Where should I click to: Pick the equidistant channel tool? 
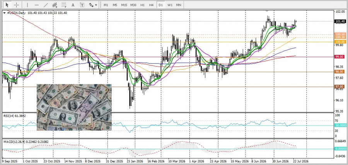click(55, 5)
